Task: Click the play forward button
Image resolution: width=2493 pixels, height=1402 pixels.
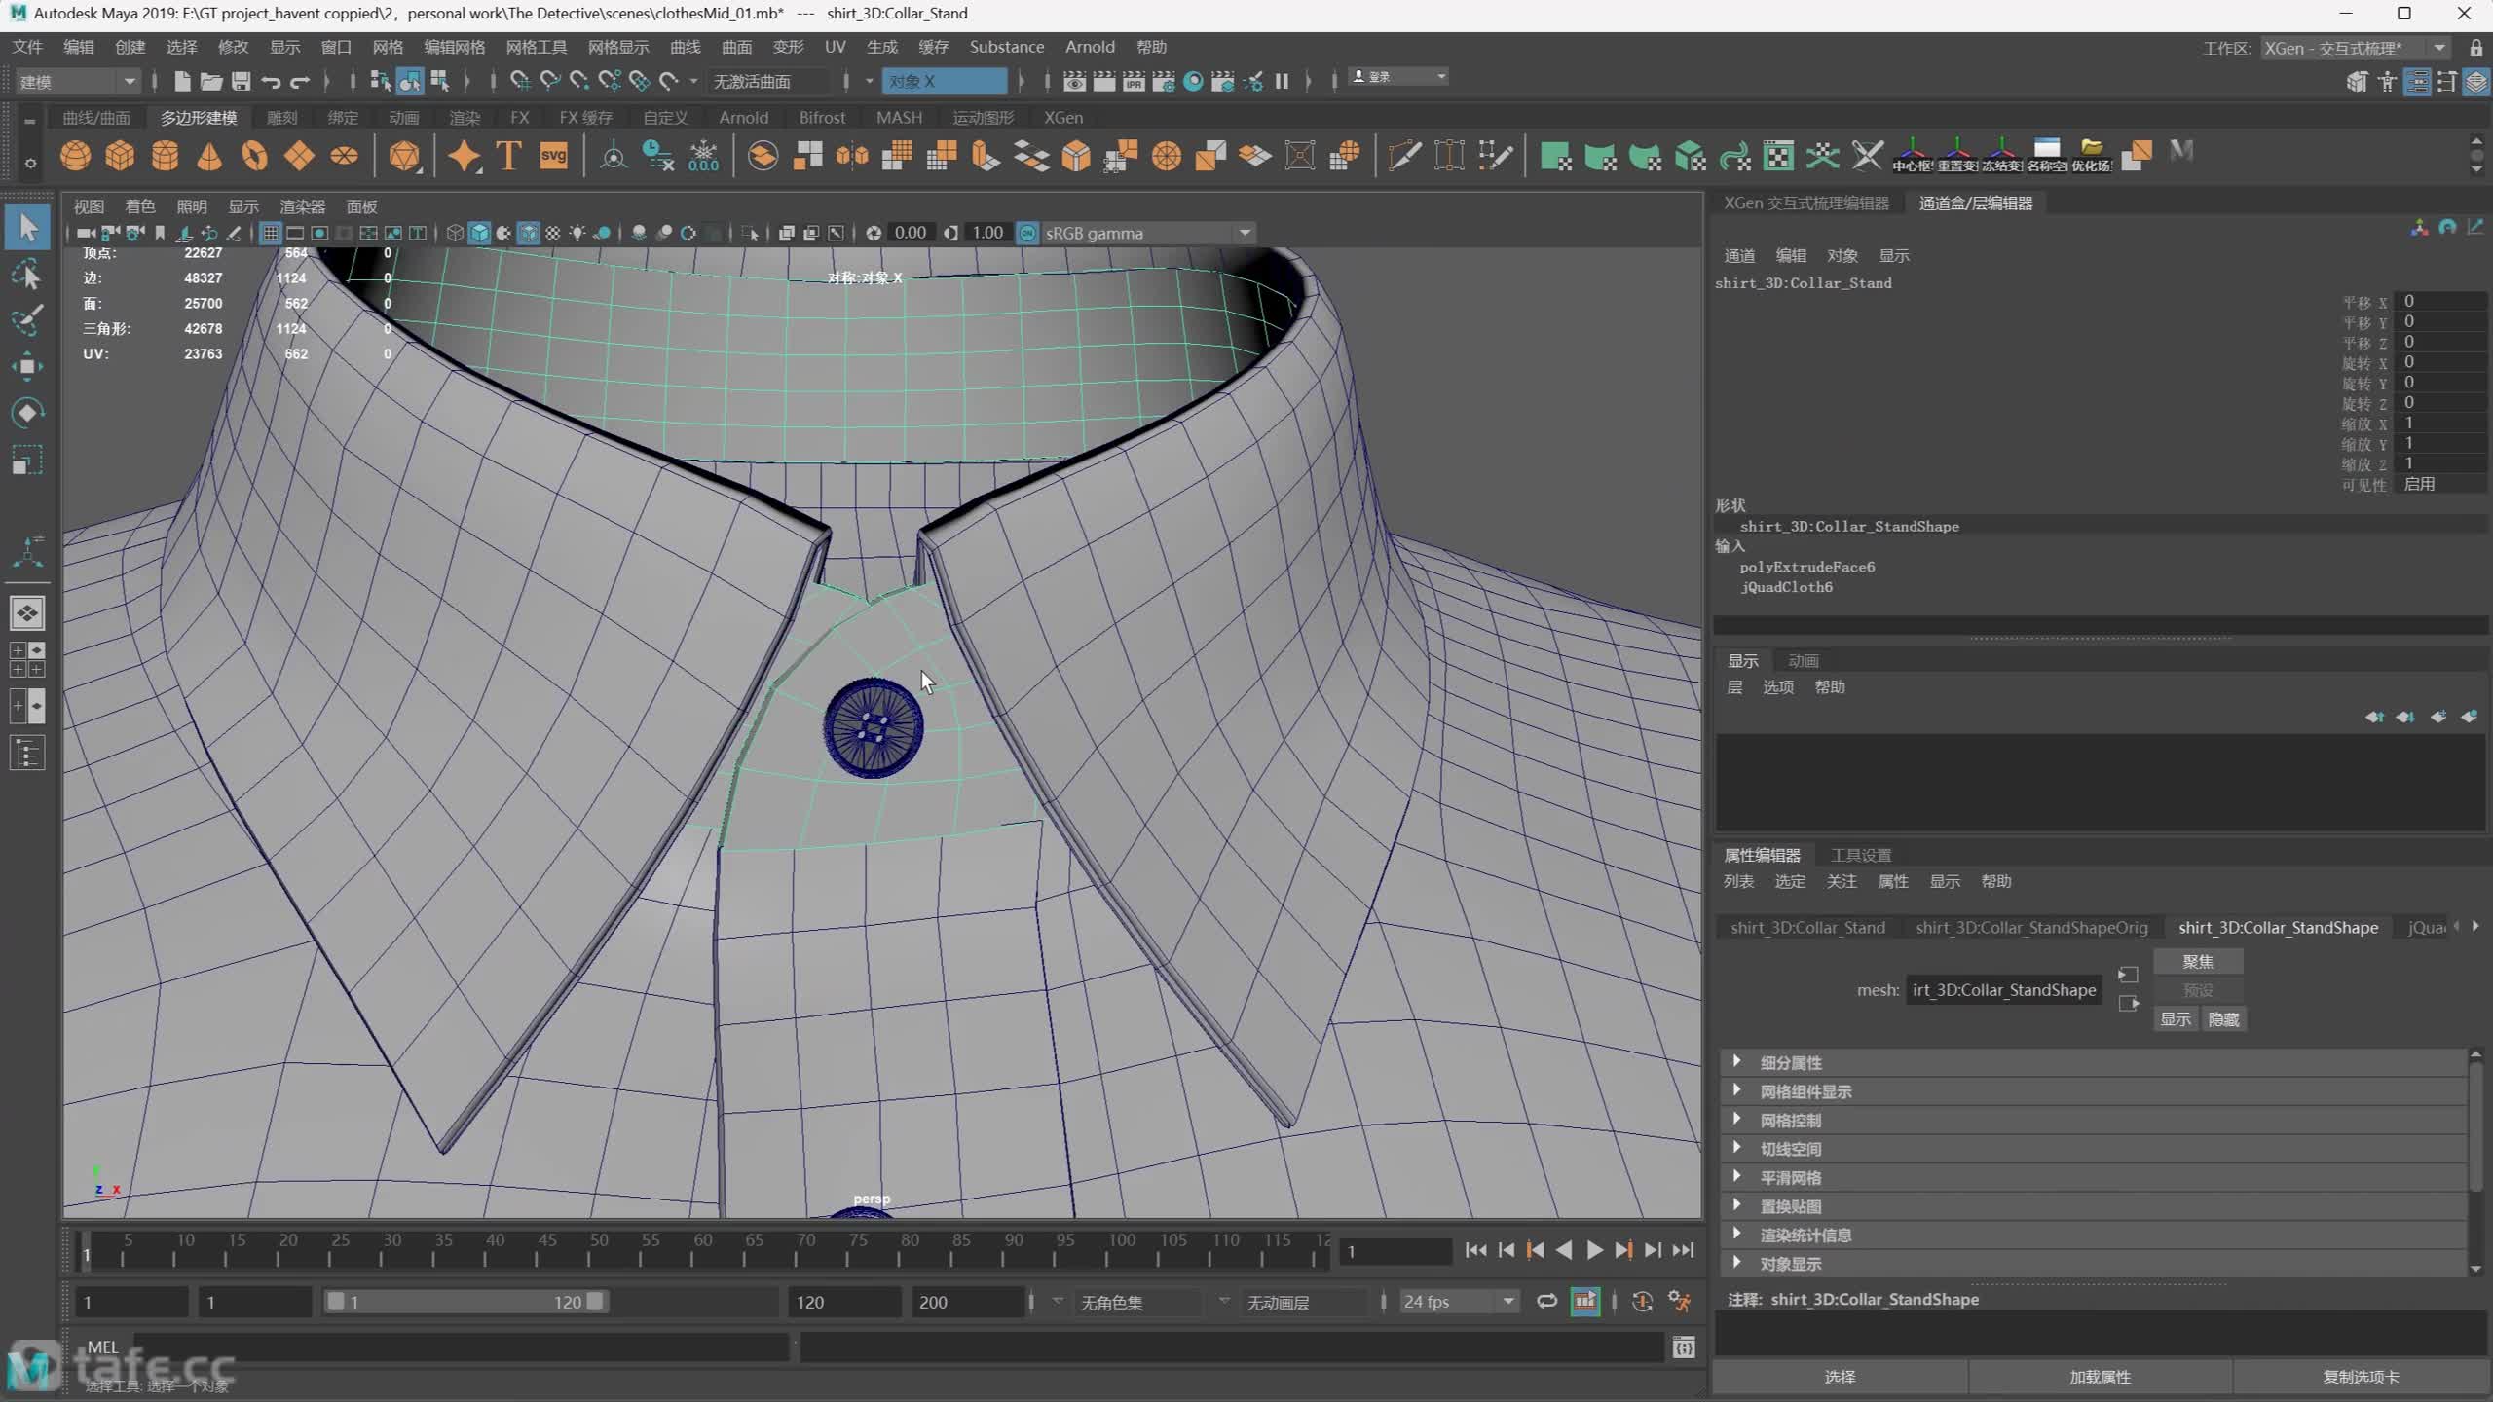Action: point(1594,1250)
